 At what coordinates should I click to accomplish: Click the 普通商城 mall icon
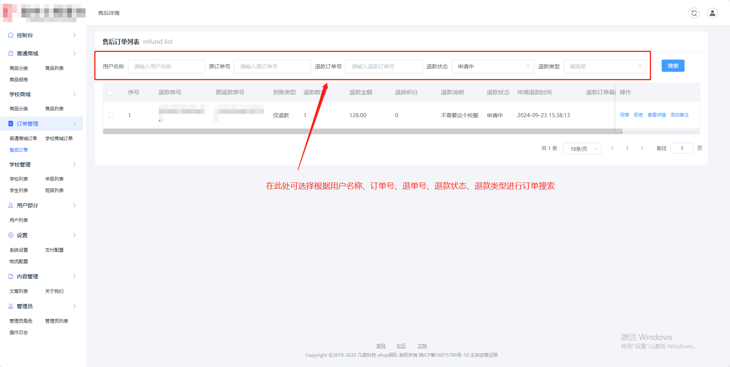[x=10, y=53]
